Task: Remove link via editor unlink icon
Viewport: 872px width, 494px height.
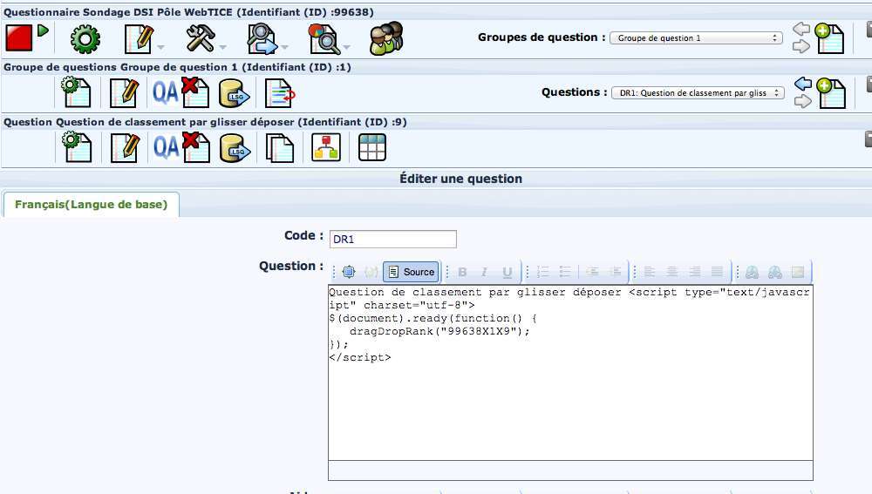Action: coord(774,272)
